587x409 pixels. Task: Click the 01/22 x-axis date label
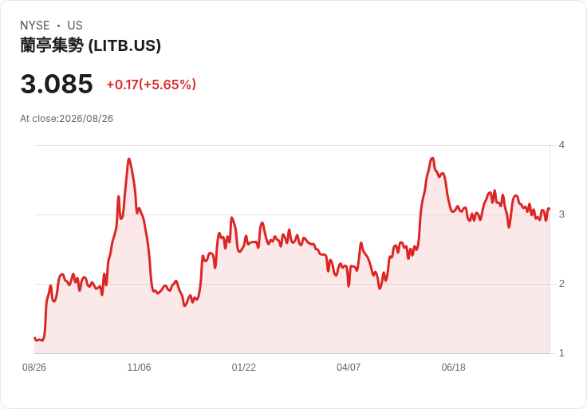pos(244,367)
